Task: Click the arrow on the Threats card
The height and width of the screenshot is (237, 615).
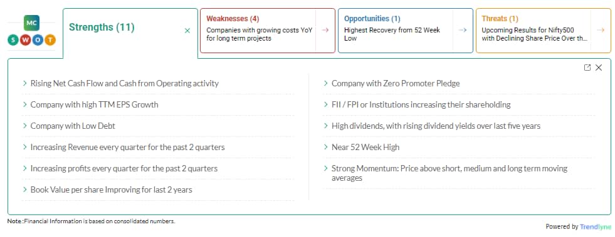Action: click(601, 30)
